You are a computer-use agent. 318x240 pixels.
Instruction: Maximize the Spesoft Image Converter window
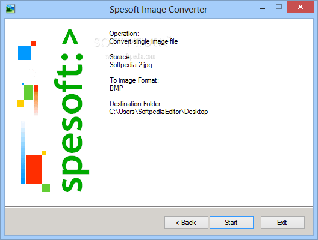tap(279, 7)
